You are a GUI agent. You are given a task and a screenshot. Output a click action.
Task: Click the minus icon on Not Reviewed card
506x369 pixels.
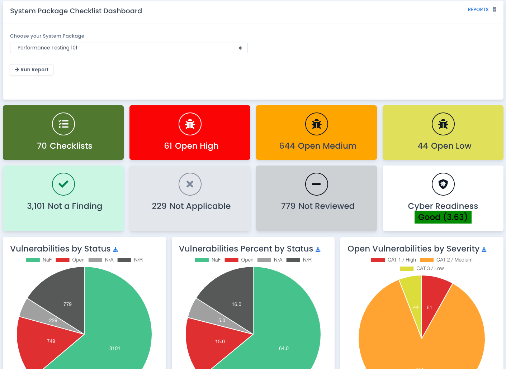(x=317, y=184)
